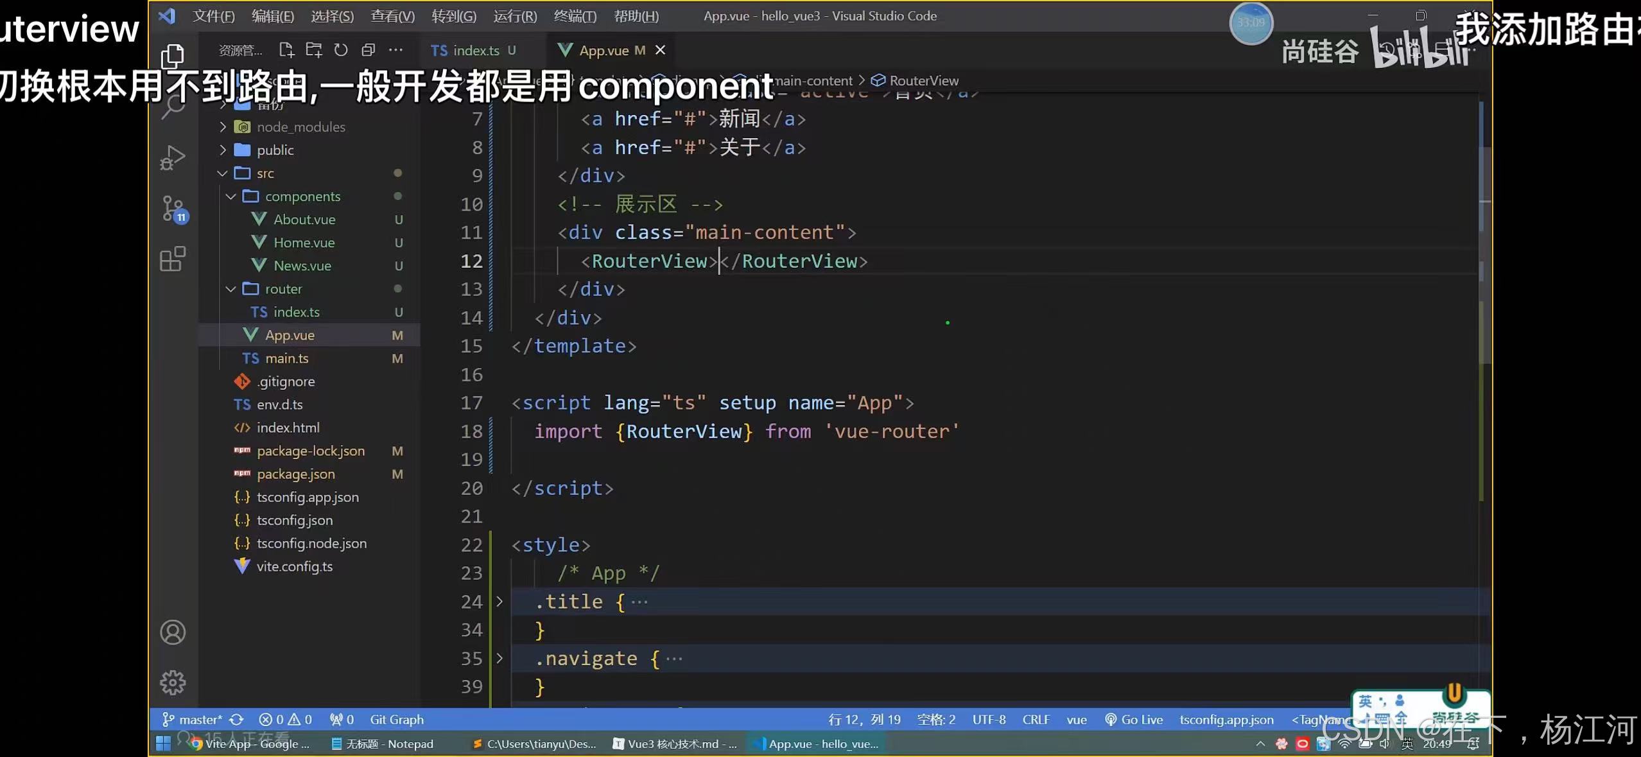Image resolution: width=1641 pixels, height=757 pixels.
Task: Open the Accounts icon in activity bar
Action: (173, 632)
